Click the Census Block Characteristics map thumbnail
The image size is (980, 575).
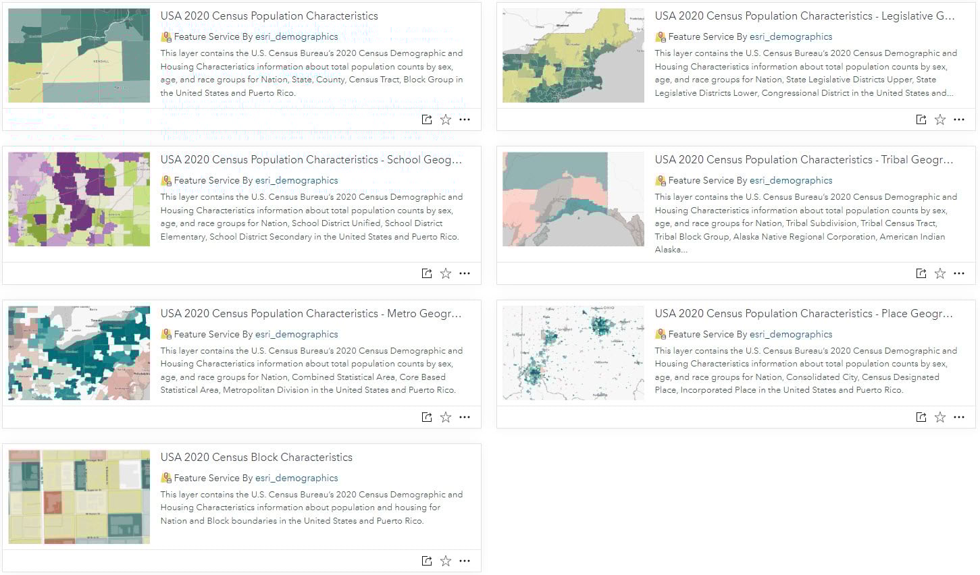(79, 497)
